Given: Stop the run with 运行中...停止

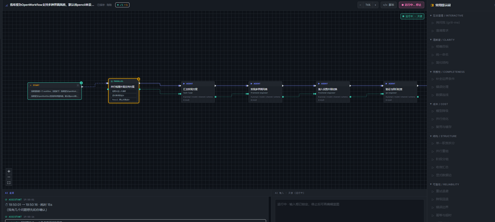Looking at the screenshot, I should click(x=411, y=5).
